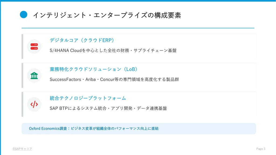
Task: Click the blue divider line under the title
Action: pos(138,28)
